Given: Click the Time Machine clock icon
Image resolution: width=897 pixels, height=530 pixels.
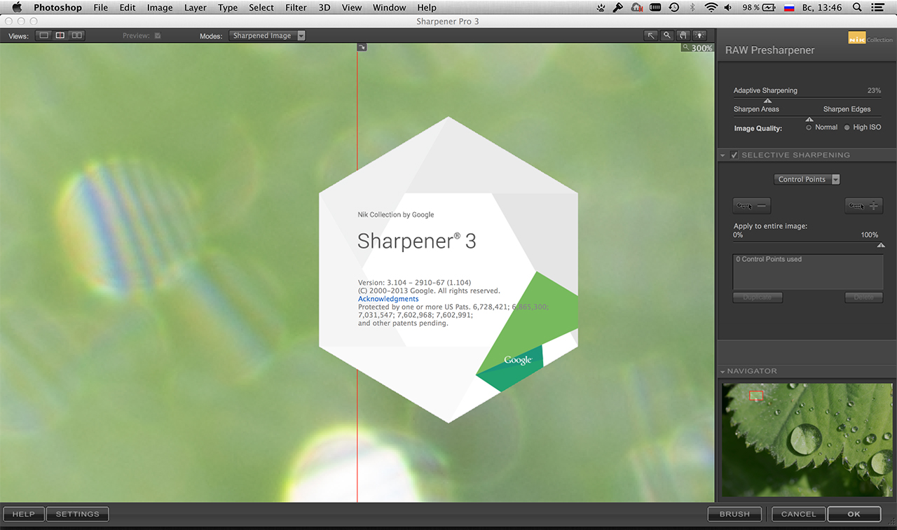Looking at the screenshot, I should coord(674,8).
